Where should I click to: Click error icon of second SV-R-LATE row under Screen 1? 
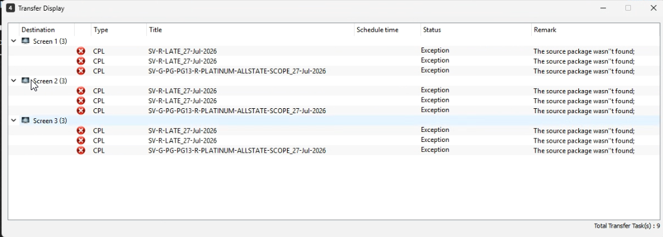81,61
